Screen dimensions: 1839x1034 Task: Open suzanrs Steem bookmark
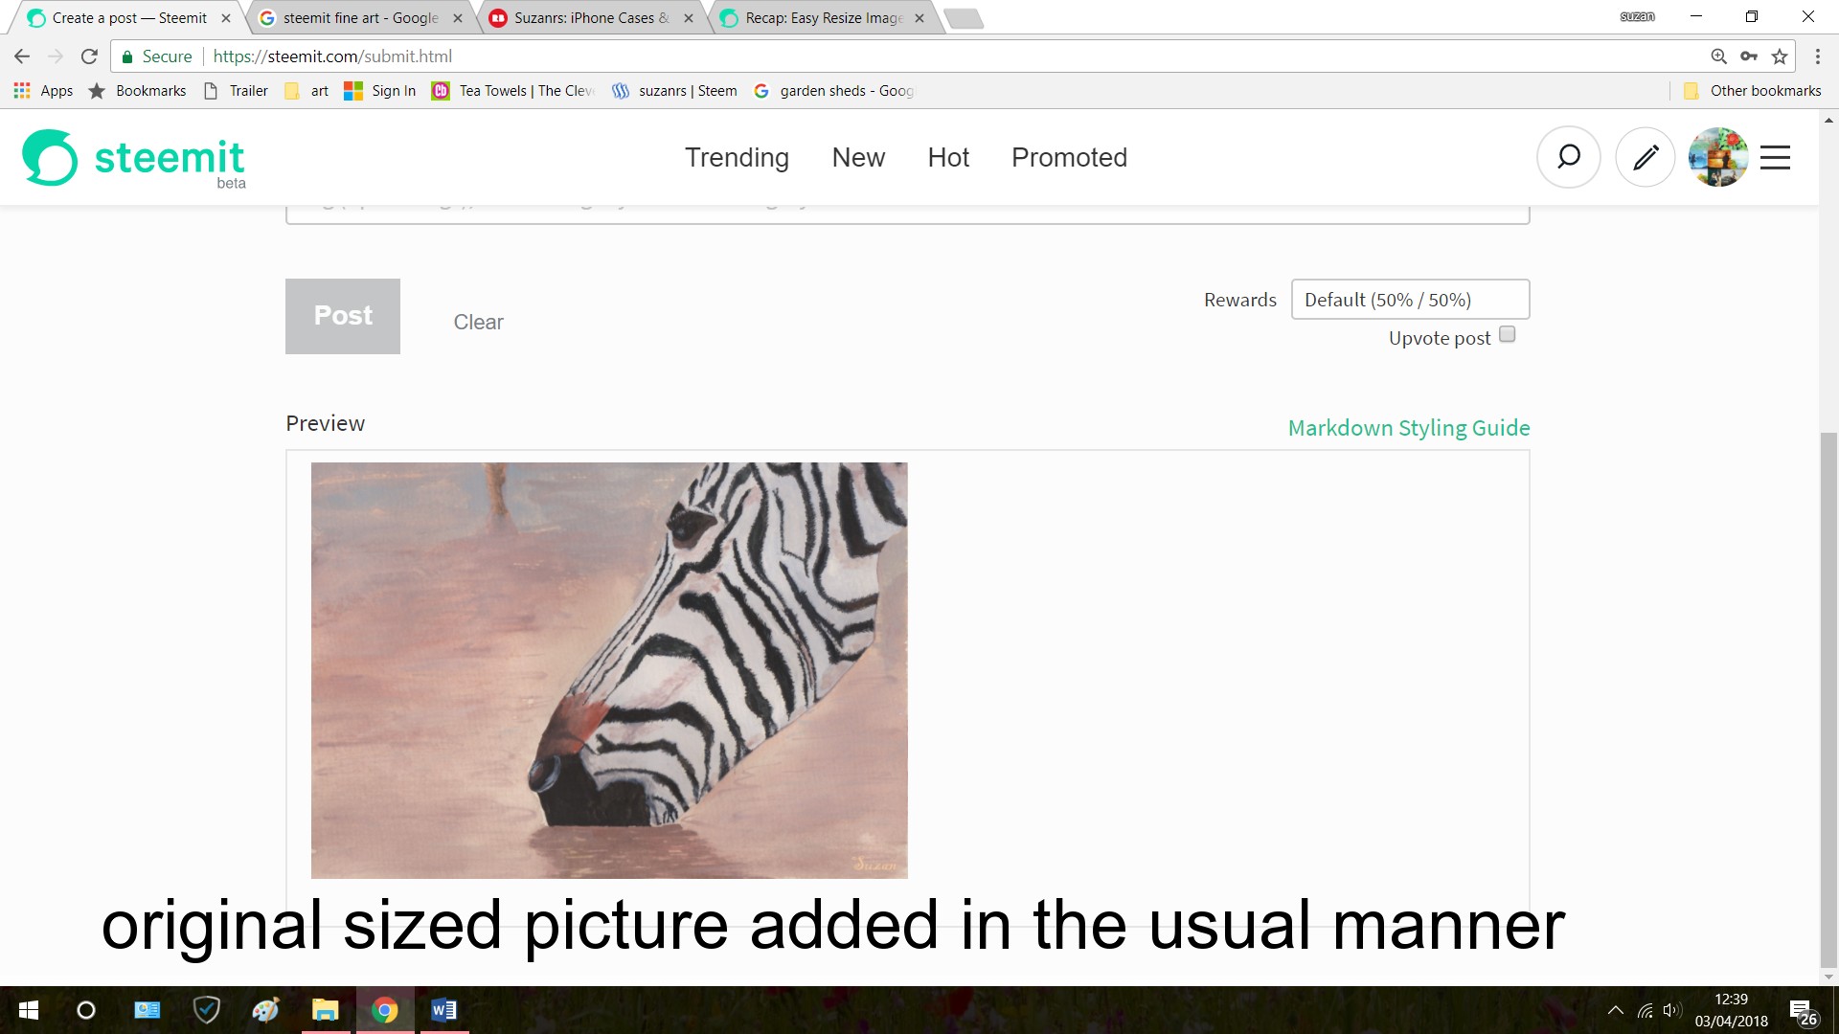[675, 91]
